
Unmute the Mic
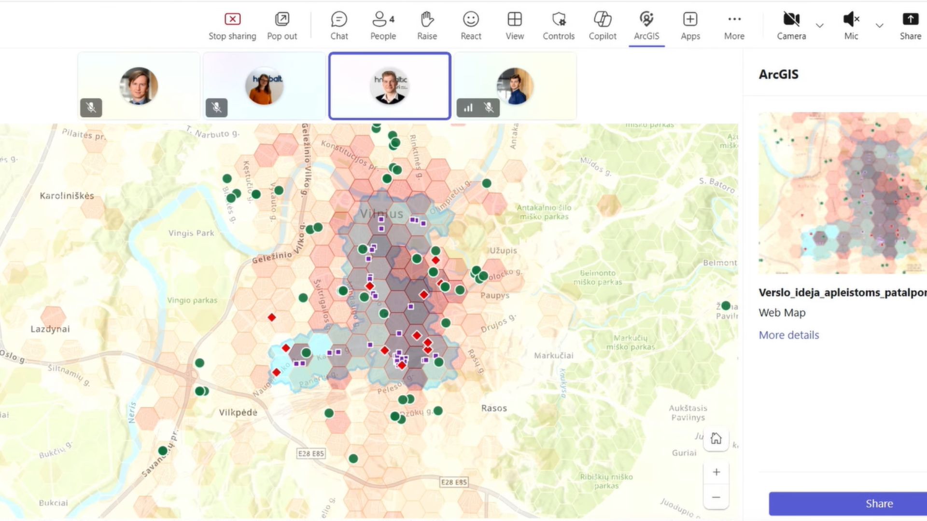click(x=851, y=27)
